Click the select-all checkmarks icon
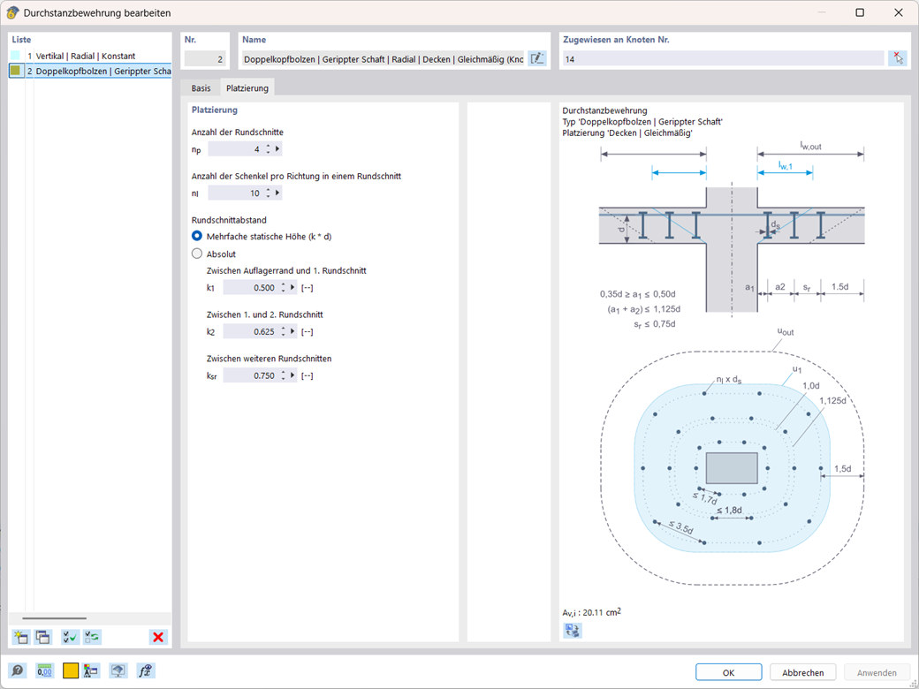Viewport: 919px width, 689px height. click(x=69, y=637)
